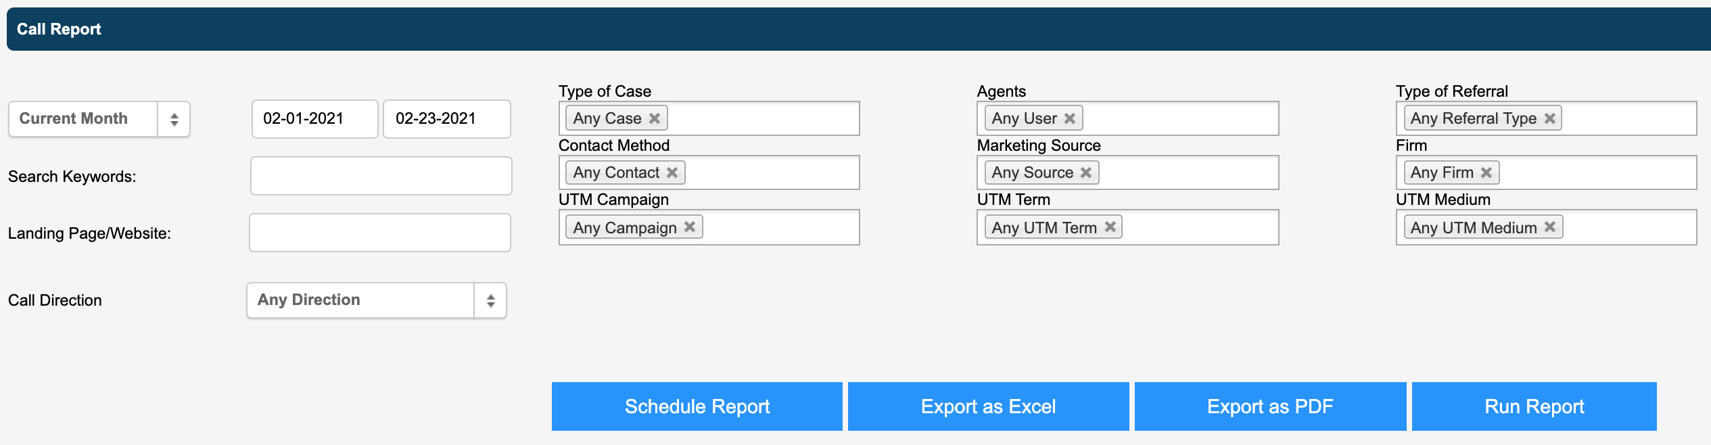This screenshot has width=1711, height=445.
Task: Click the Schedule Report button
Action: (697, 406)
